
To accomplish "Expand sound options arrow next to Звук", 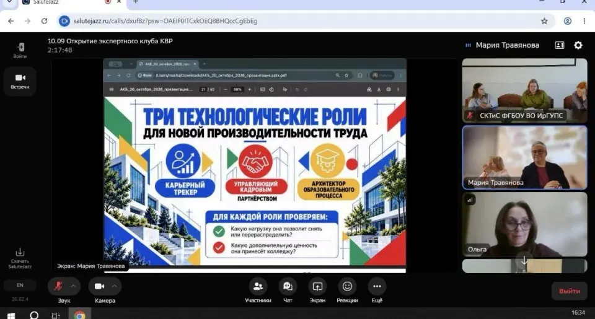I will pos(74,286).
